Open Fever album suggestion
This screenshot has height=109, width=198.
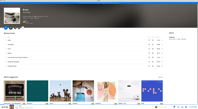click(x=60, y=91)
